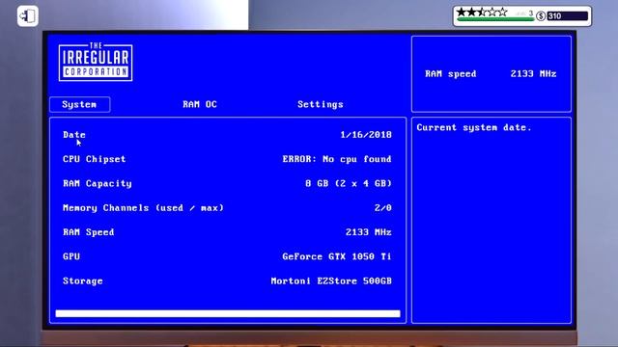Click the exit/back icon at top left
The width and height of the screenshot is (618, 347).
point(28,16)
